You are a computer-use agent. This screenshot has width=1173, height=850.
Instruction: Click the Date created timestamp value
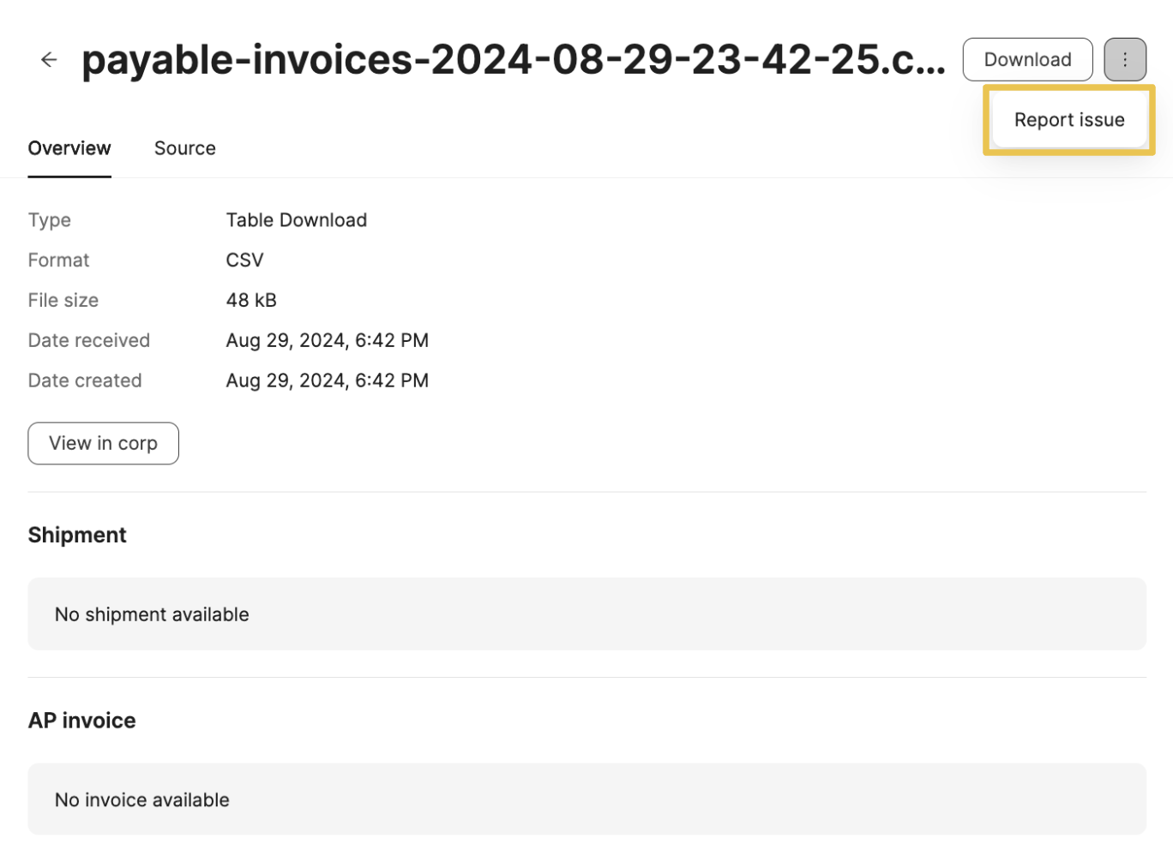(327, 380)
